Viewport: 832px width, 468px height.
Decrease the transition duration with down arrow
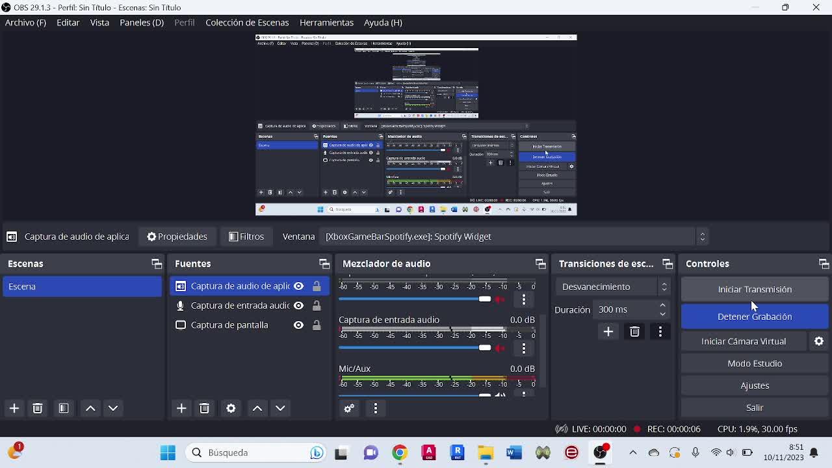coord(662,314)
